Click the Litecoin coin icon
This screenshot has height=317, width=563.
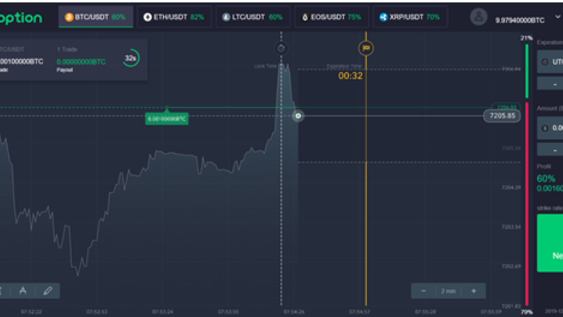(x=226, y=17)
